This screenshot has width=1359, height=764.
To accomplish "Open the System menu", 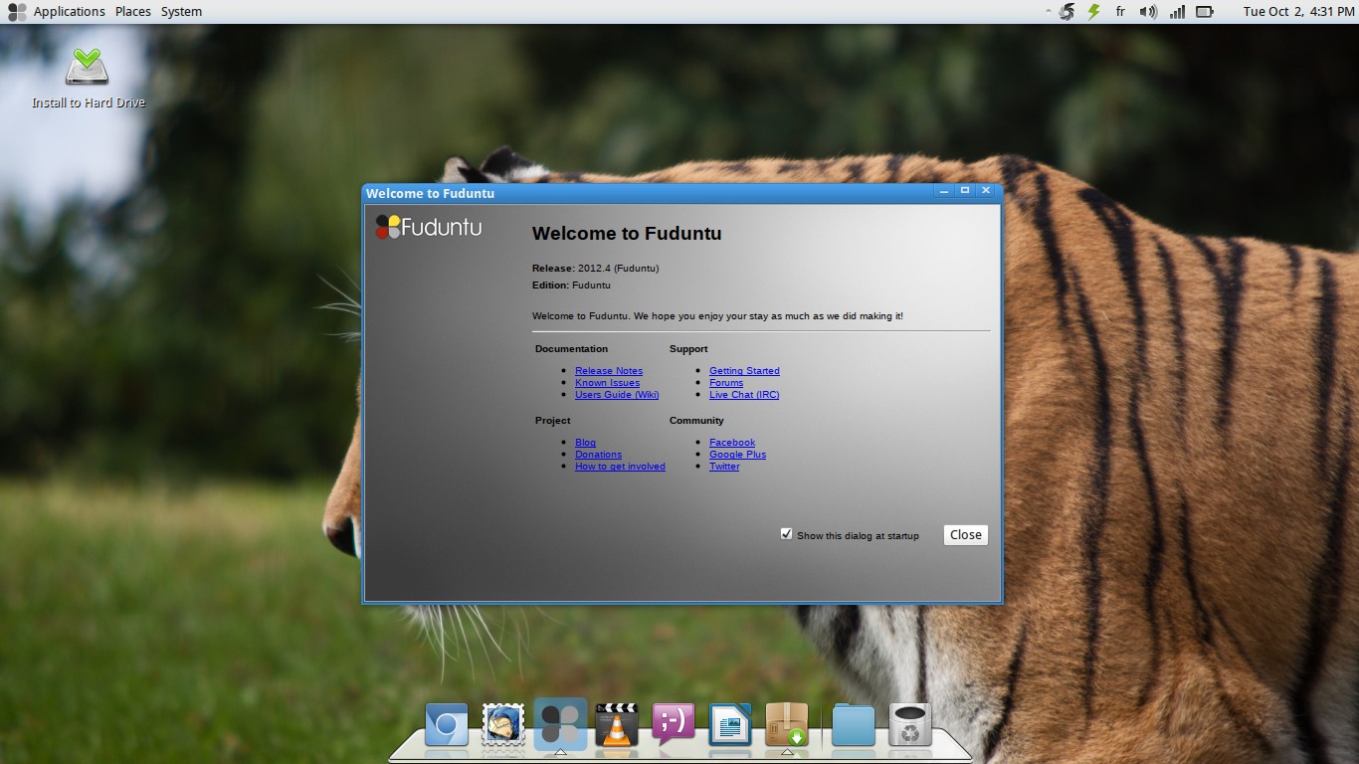I will tap(181, 12).
